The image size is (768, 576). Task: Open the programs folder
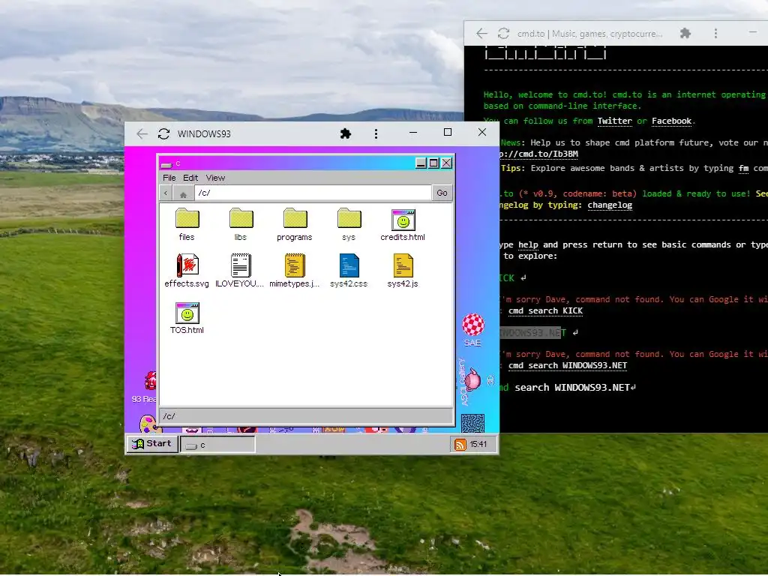[x=294, y=225]
